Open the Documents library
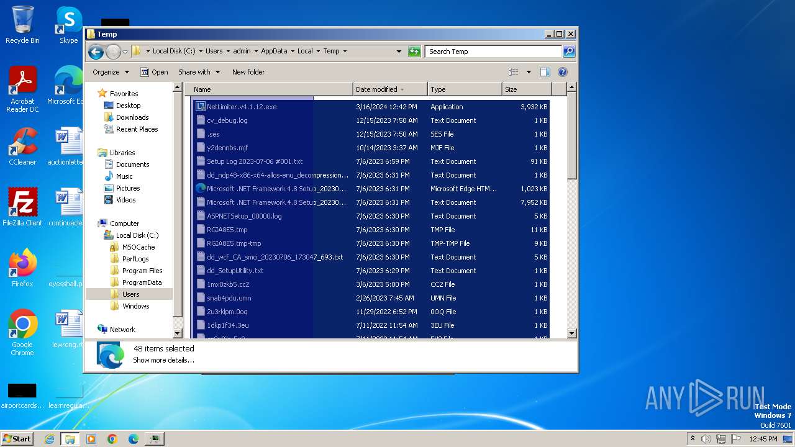 [132, 165]
